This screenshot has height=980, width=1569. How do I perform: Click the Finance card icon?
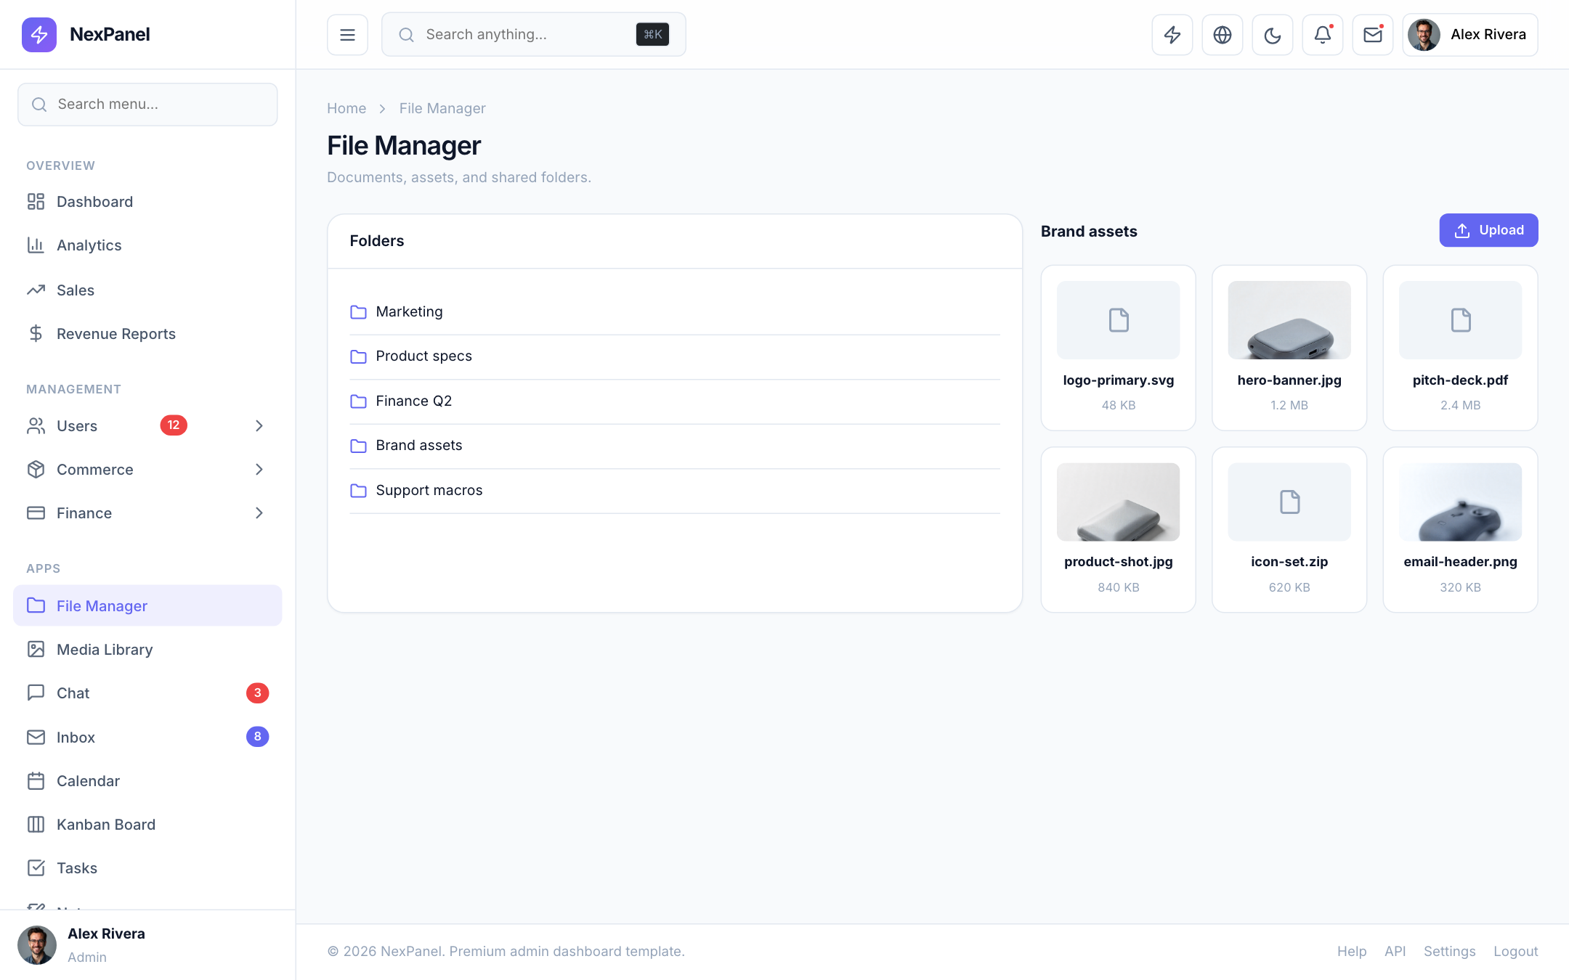coord(36,513)
